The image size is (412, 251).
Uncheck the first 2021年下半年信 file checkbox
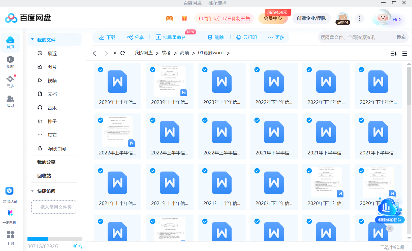[x=257, y=120]
